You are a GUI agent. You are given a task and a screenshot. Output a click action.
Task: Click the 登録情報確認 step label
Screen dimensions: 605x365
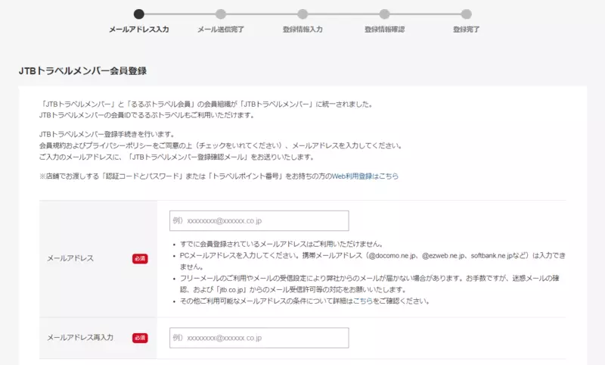[384, 30]
